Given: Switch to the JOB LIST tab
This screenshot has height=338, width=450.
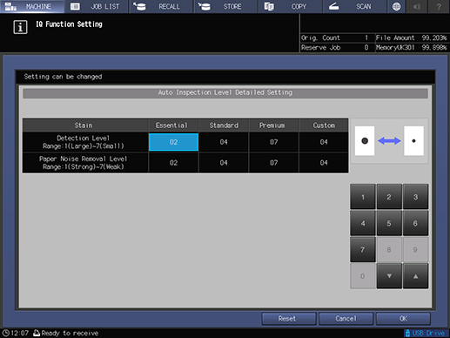Looking at the screenshot, I should (x=97, y=6).
